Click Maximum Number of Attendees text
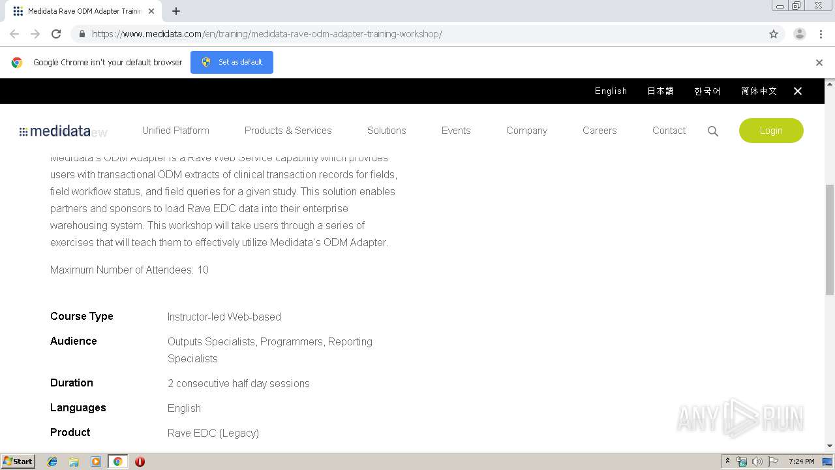This screenshot has width=835, height=470. pos(129,270)
